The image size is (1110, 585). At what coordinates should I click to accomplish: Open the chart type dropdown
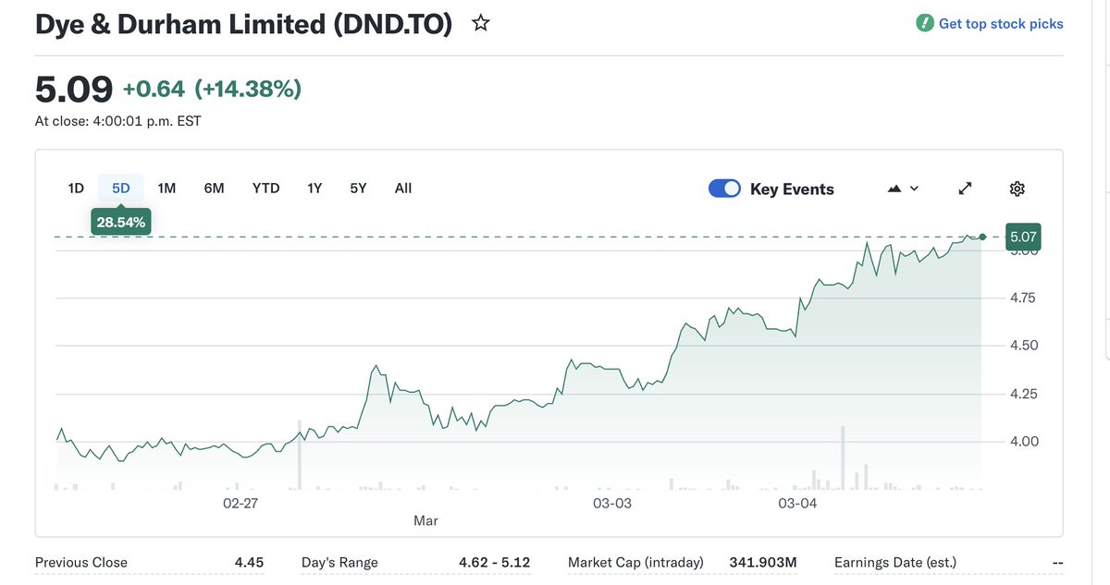(903, 189)
